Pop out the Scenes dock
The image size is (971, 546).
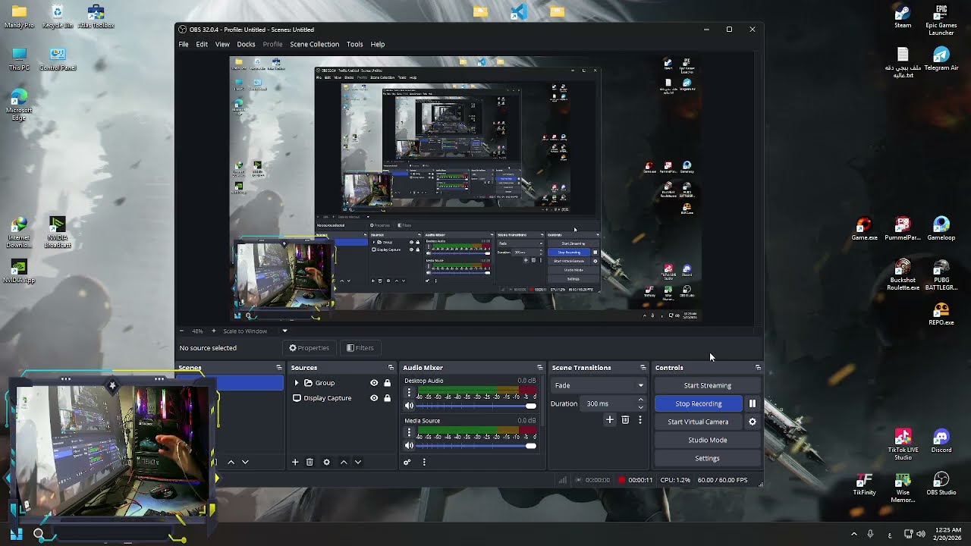point(278,368)
